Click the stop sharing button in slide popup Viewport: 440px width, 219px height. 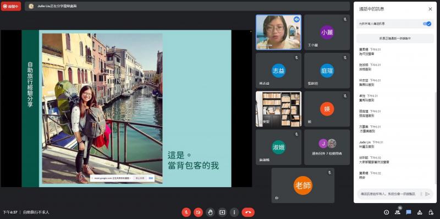coord(140,178)
